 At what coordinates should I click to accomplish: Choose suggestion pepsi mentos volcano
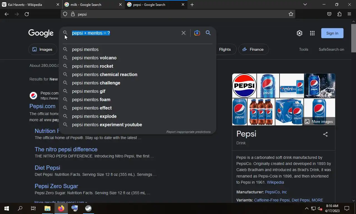(x=138, y=58)
